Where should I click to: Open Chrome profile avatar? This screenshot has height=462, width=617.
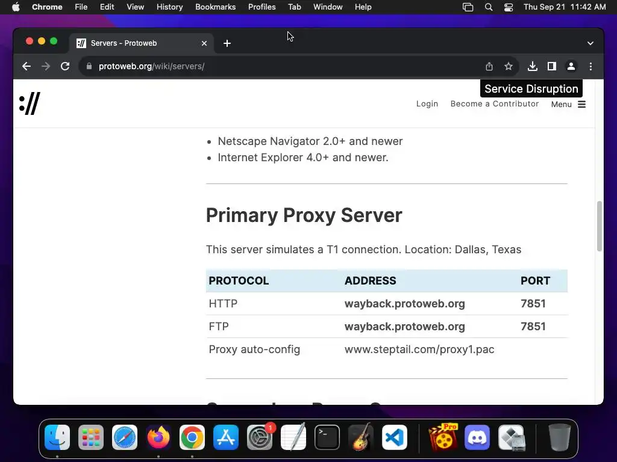click(x=571, y=66)
